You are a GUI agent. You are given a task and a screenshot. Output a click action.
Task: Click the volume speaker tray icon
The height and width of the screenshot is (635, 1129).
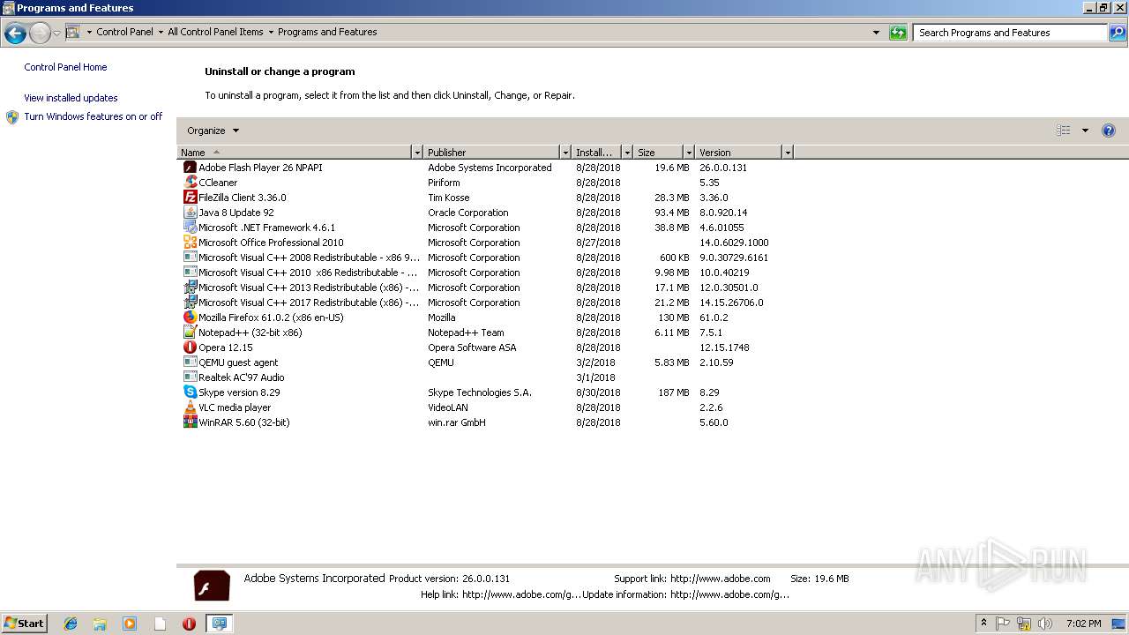point(1045,624)
